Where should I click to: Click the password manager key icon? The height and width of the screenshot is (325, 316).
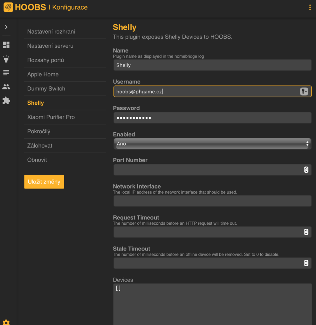coord(304,91)
